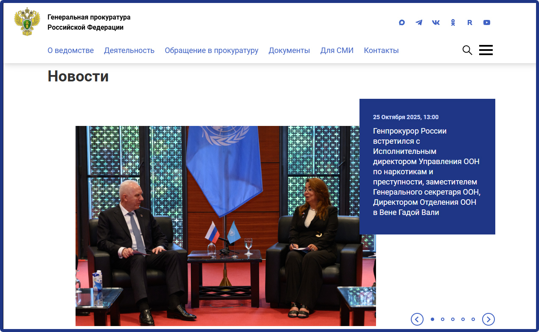
Task: Click the Prosecutor General's Office emblem
Action: click(x=27, y=22)
